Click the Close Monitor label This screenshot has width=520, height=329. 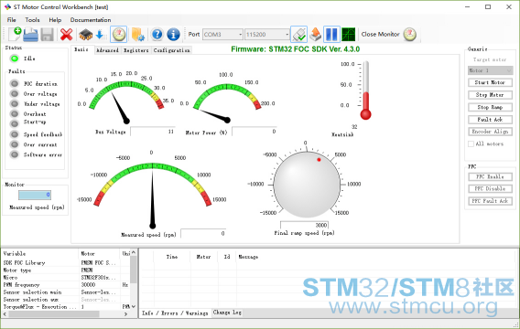click(380, 34)
